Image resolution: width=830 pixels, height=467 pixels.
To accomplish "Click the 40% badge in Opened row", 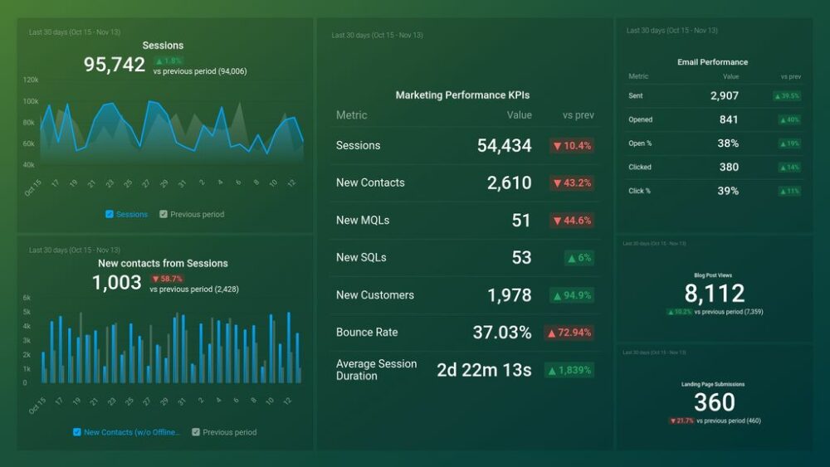I will pyautogui.click(x=790, y=120).
